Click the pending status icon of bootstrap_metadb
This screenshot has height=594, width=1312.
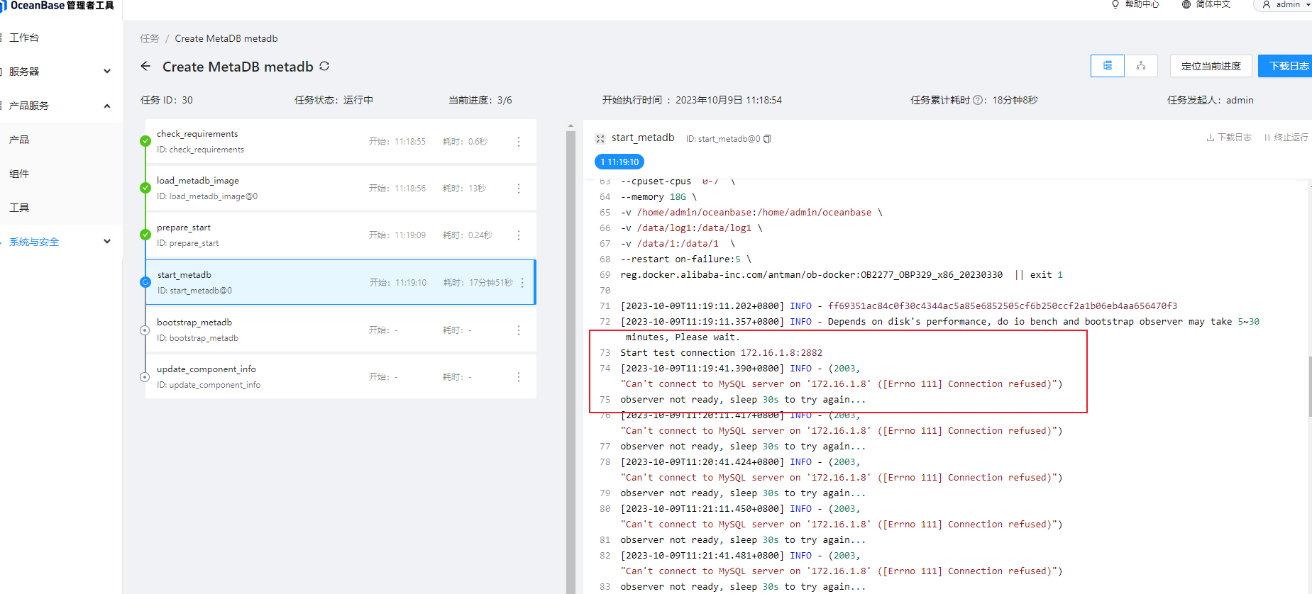click(x=145, y=330)
